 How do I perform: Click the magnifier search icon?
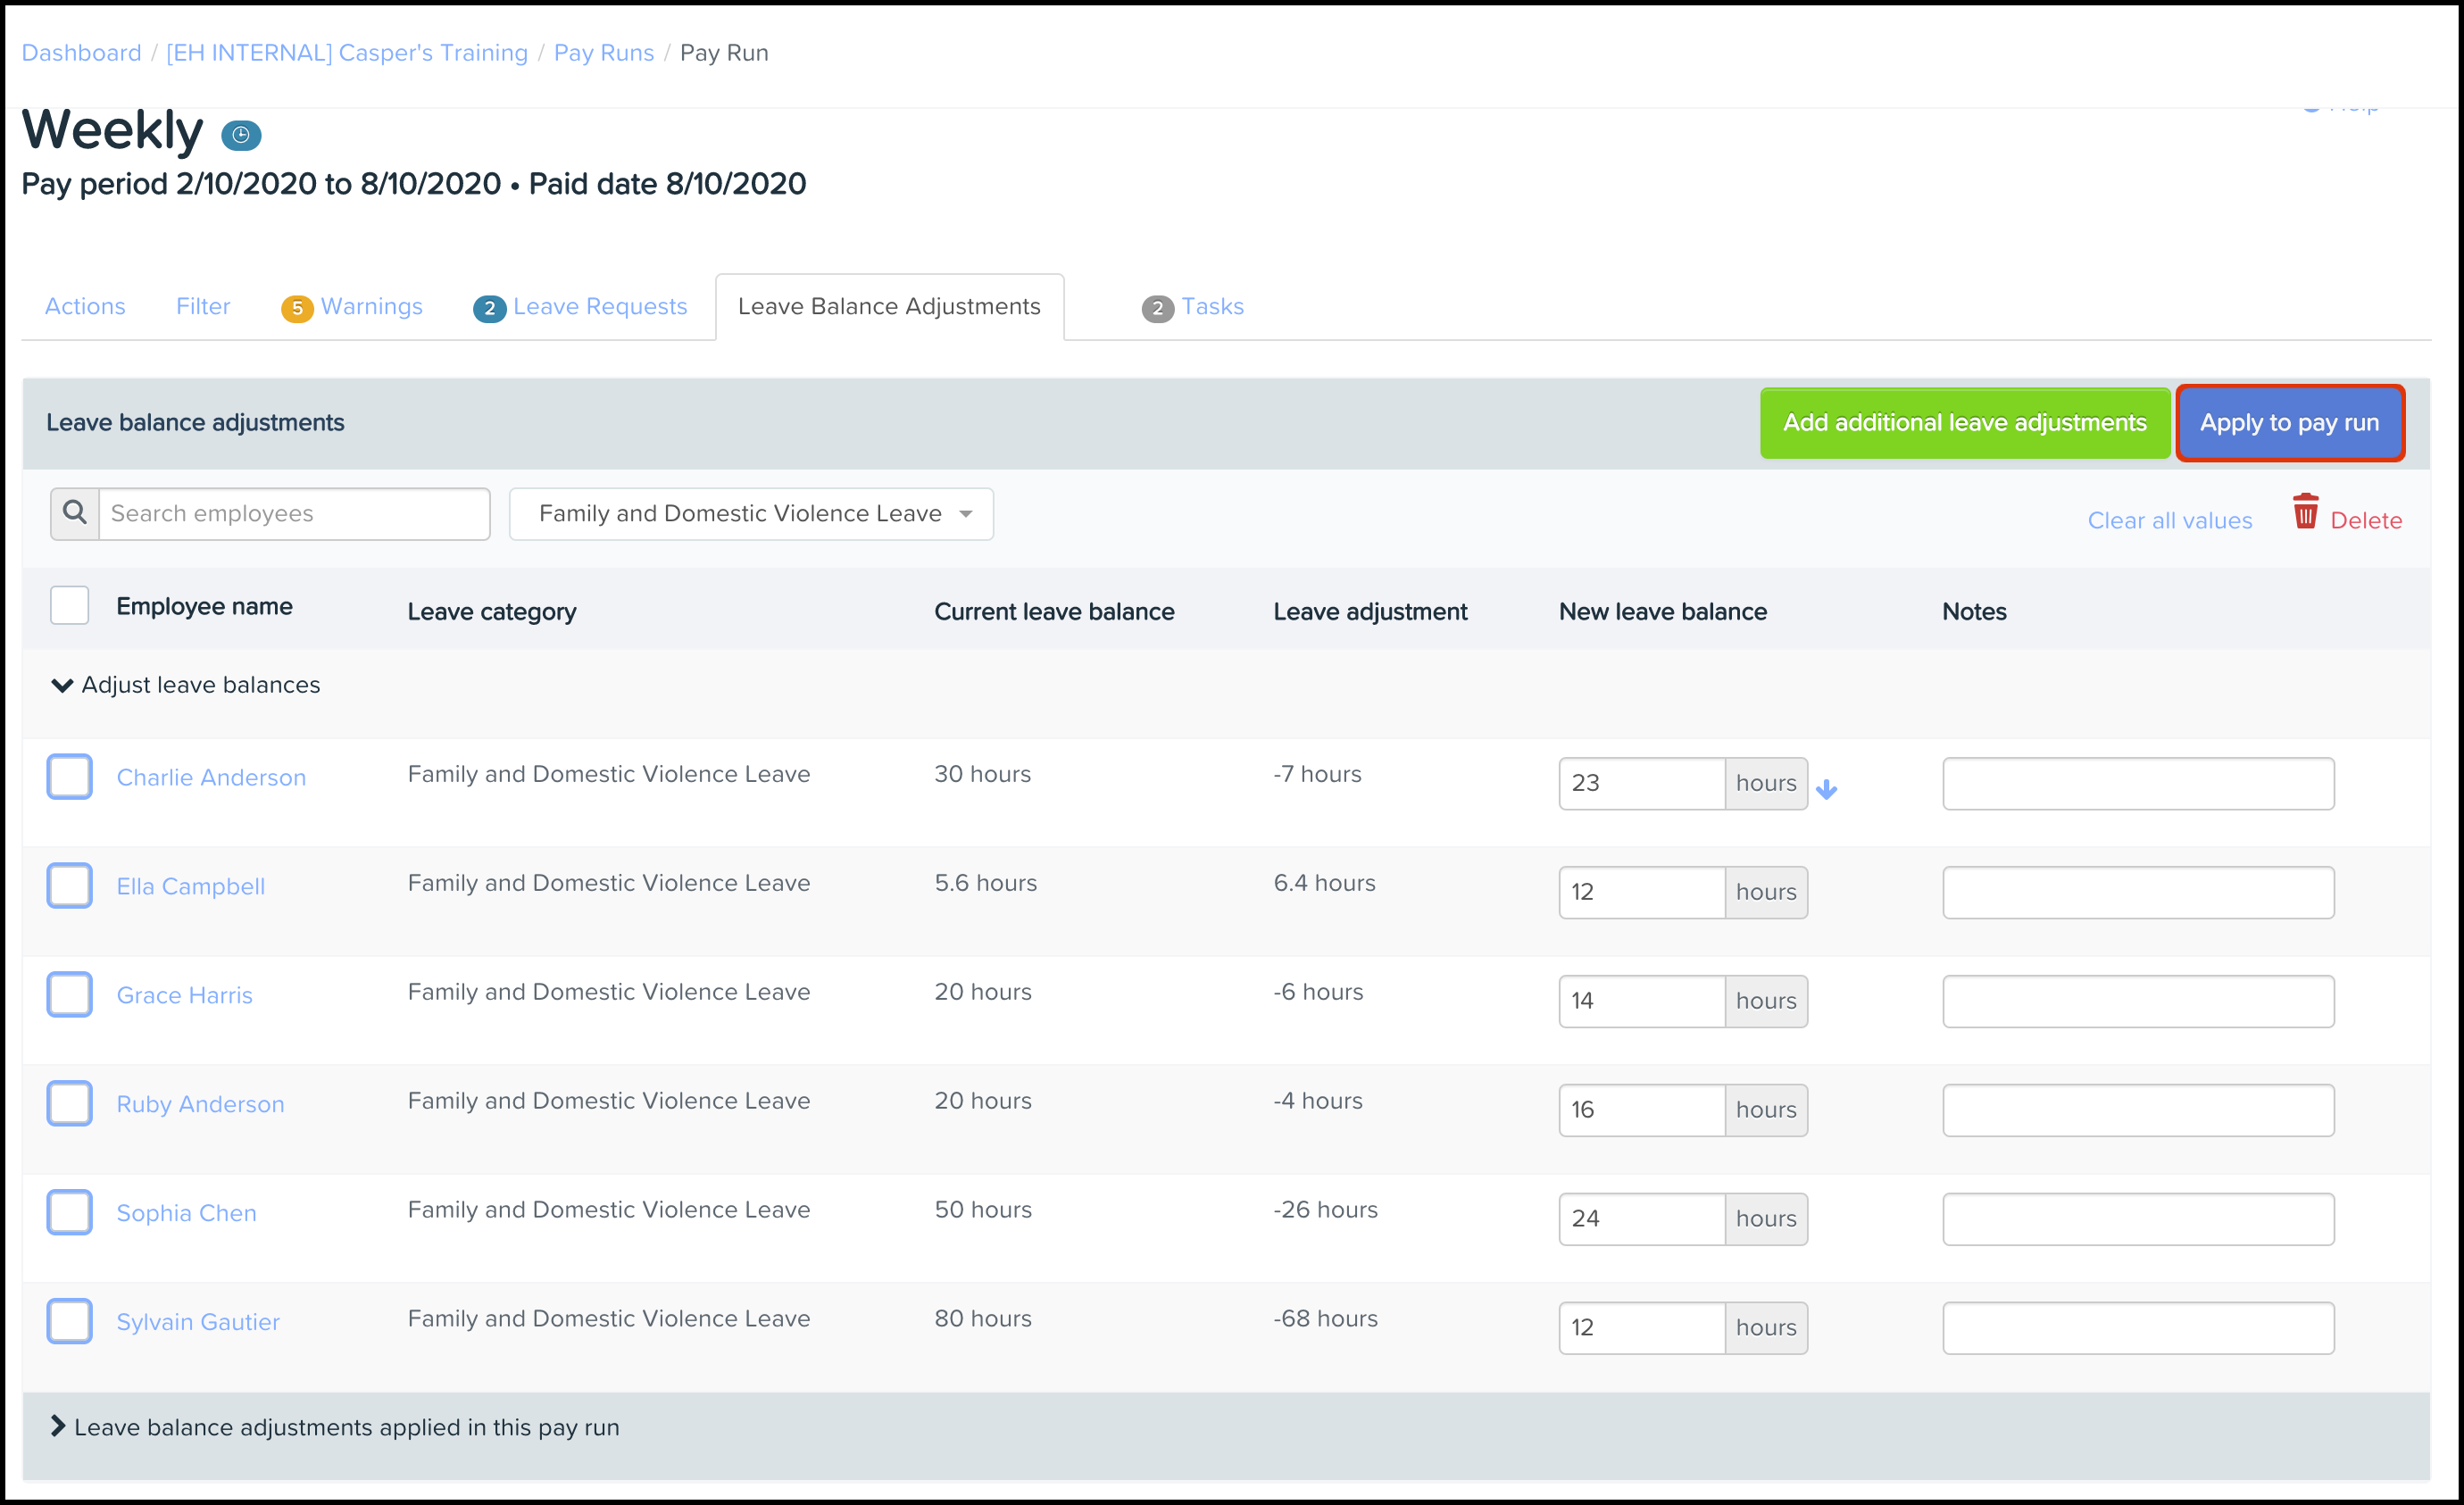coord(75,513)
